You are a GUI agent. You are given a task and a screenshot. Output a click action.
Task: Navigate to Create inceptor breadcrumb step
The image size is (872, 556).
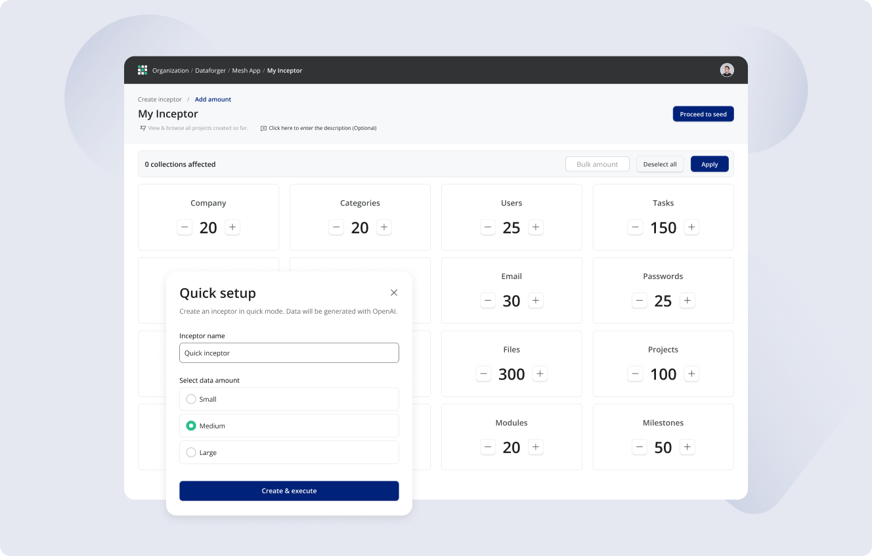click(160, 100)
